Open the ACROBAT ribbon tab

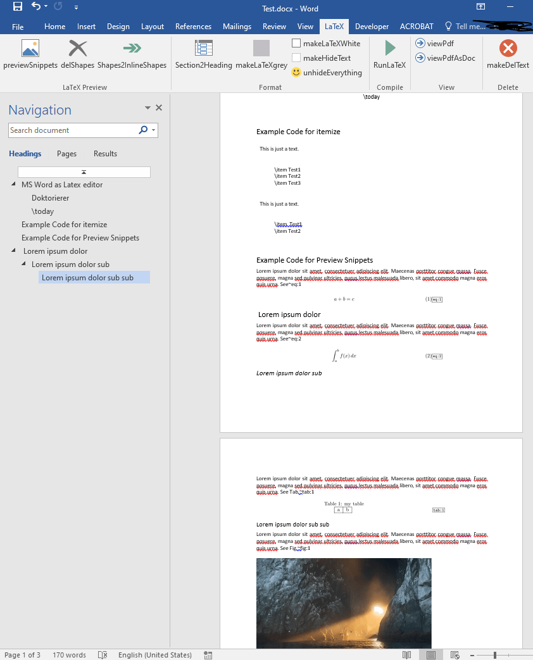417,26
